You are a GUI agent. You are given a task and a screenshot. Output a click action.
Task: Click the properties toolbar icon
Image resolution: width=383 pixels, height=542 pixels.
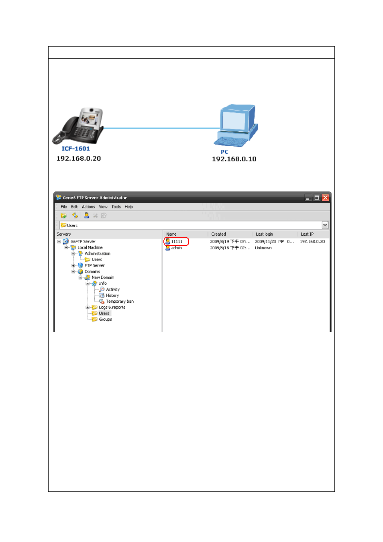point(104,216)
